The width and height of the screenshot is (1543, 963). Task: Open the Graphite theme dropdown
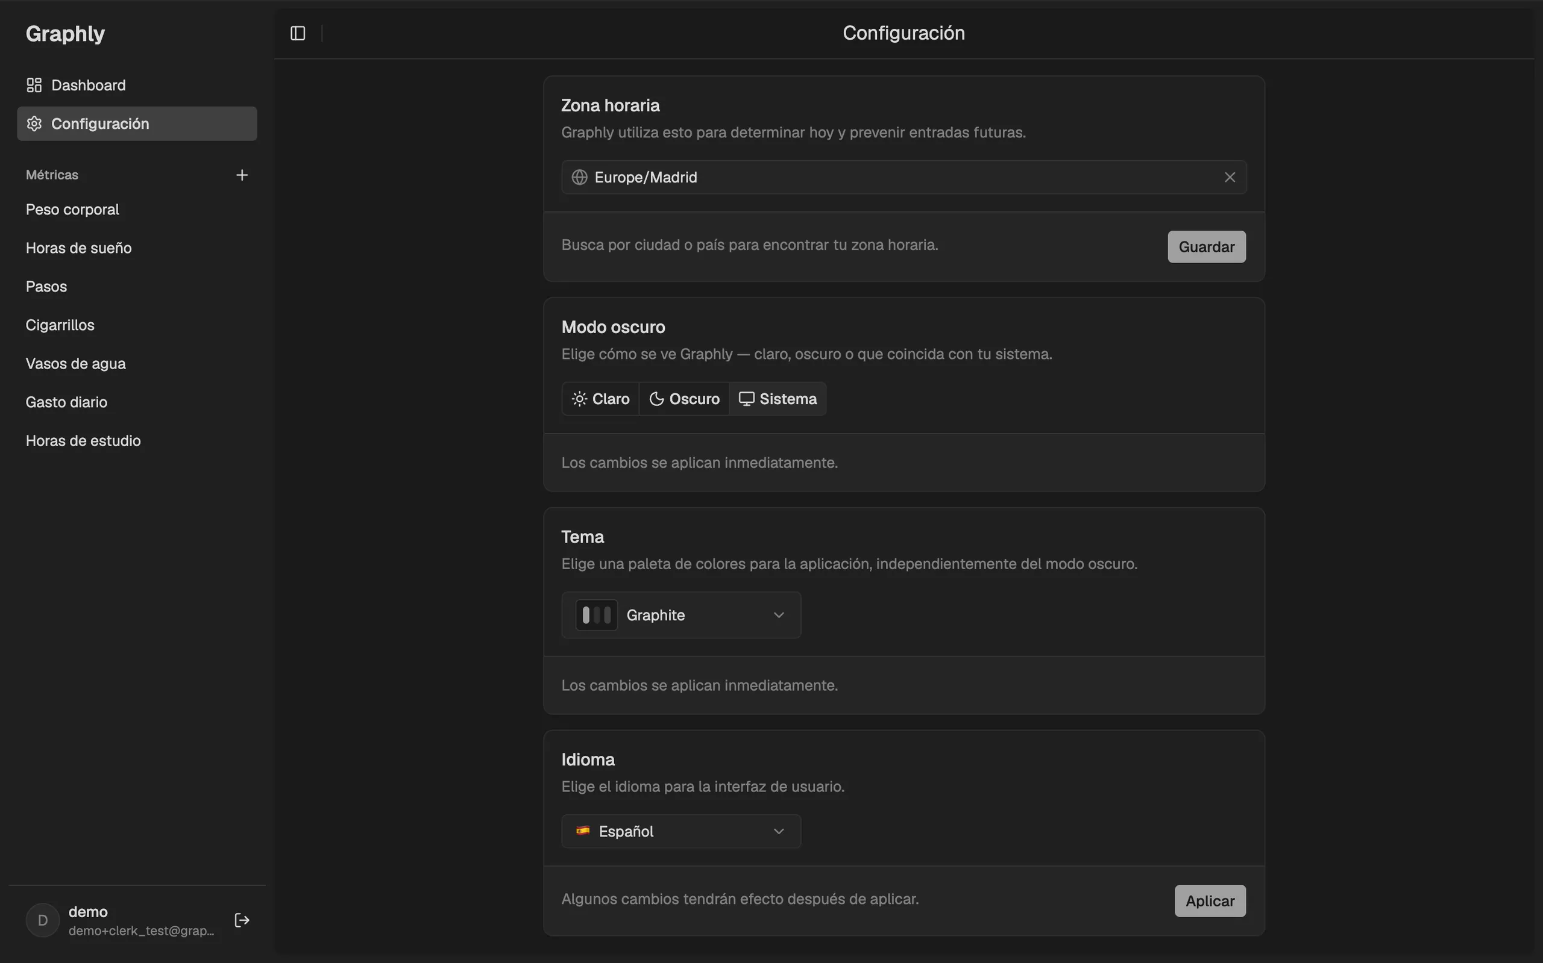[680, 615]
